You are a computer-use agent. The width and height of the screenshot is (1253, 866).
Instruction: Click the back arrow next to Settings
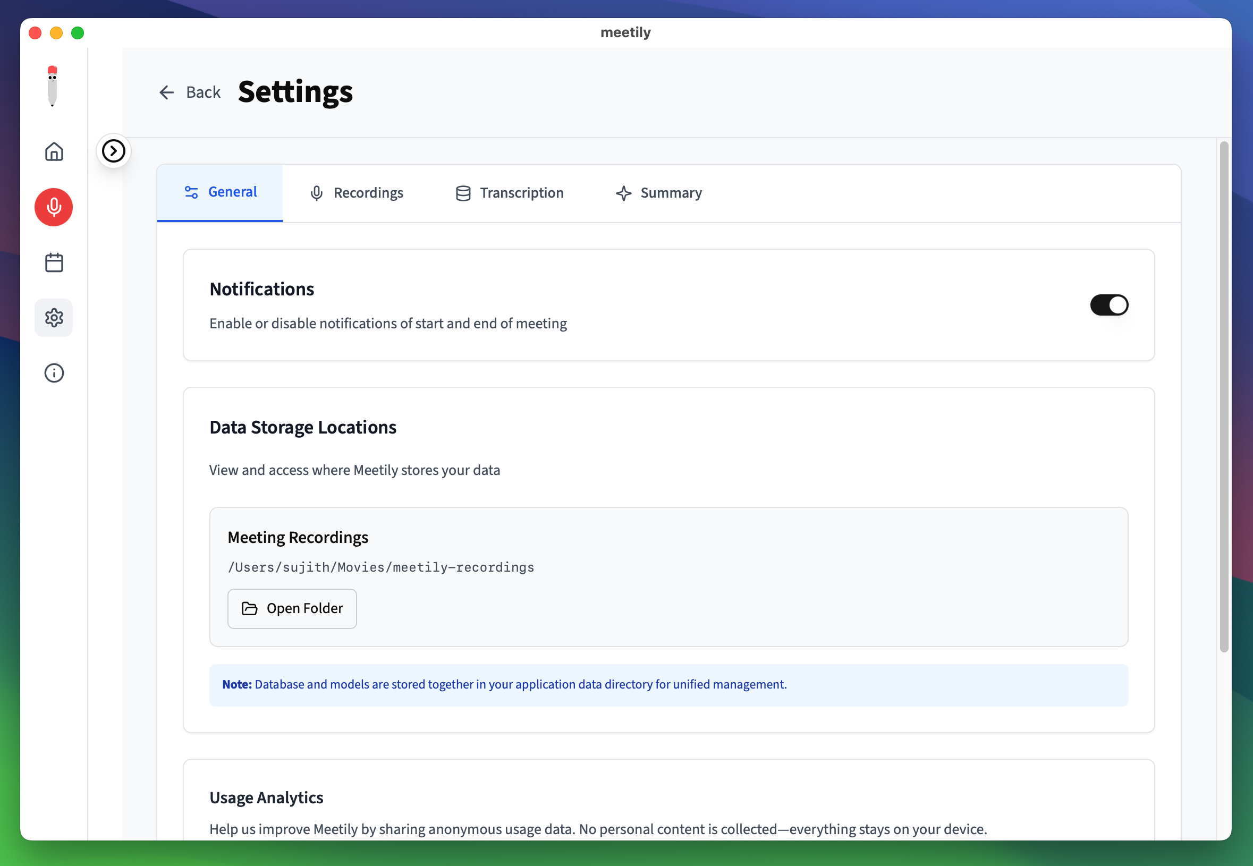(167, 92)
